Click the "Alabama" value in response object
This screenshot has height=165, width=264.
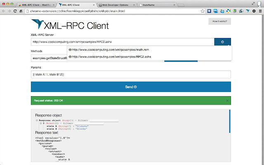click(82, 126)
